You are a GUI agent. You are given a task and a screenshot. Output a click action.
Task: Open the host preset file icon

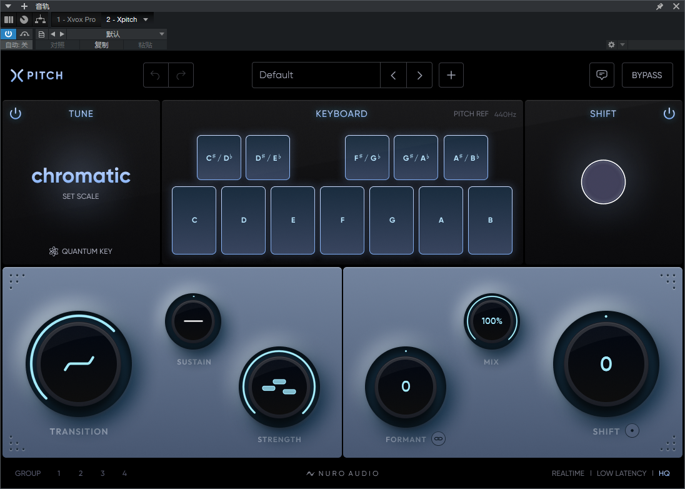point(41,34)
